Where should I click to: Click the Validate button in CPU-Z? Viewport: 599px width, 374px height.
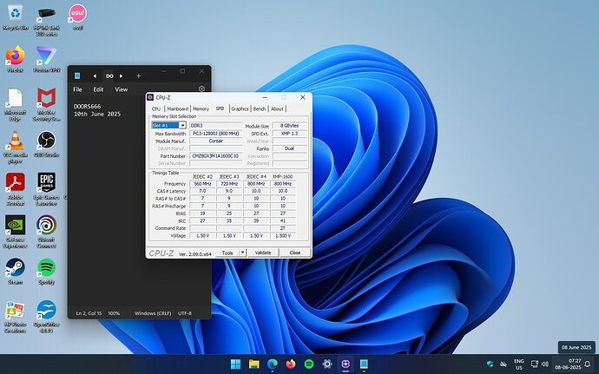tap(263, 253)
